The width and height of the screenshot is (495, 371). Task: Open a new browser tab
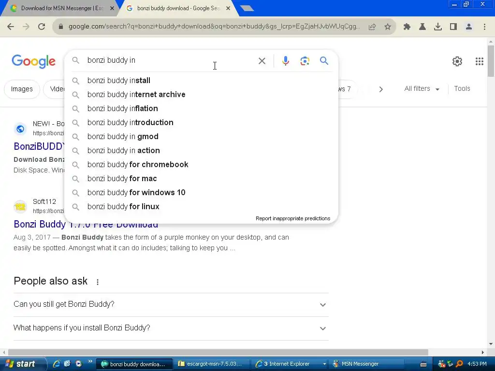[247, 9]
